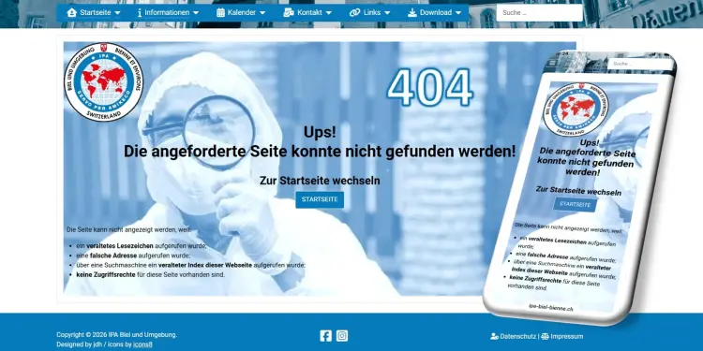Click the 'Zur Startseite wechseln' heading
This screenshot has height=351, width=703.
click(320, 181)
